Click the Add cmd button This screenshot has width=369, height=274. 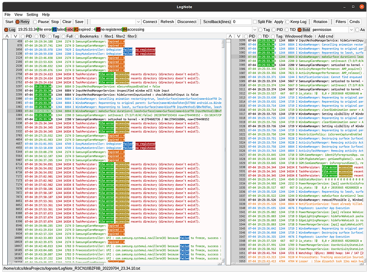click(326, 36)
